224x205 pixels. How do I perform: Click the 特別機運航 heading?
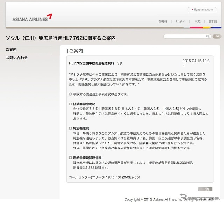click(x=81, y=128)
